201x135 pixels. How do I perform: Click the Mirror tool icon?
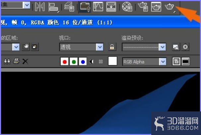(40, 7)
